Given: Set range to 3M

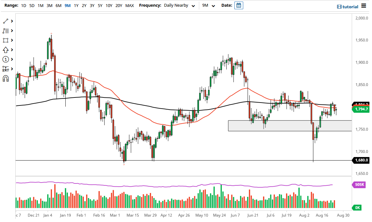Looking at the screenshot, I should 49,5.
